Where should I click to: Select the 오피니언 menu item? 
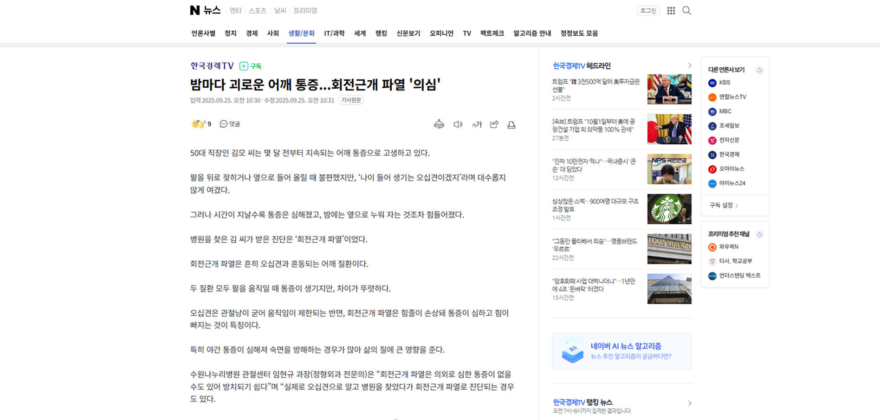click(441, 33)
